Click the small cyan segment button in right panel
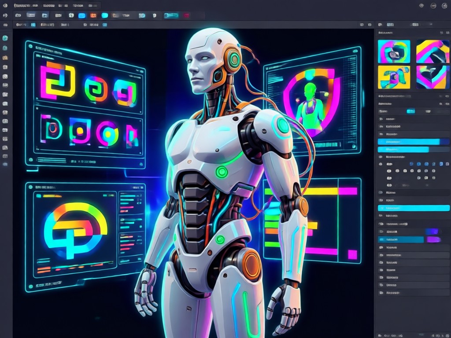The height and width of the screenshot is (338, 451). (411, 111)
